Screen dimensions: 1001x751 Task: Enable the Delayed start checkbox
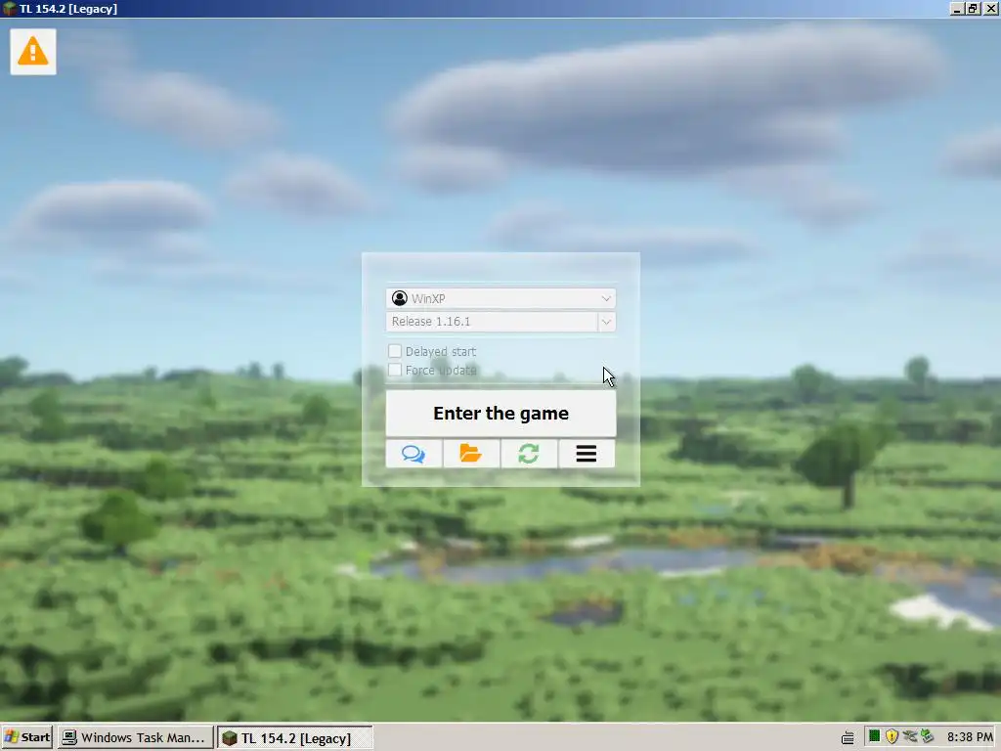point(395,351)
